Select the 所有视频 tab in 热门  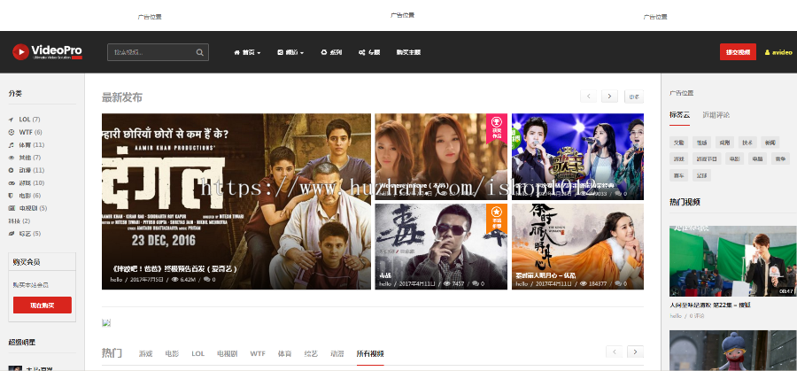tap(370, 353)
